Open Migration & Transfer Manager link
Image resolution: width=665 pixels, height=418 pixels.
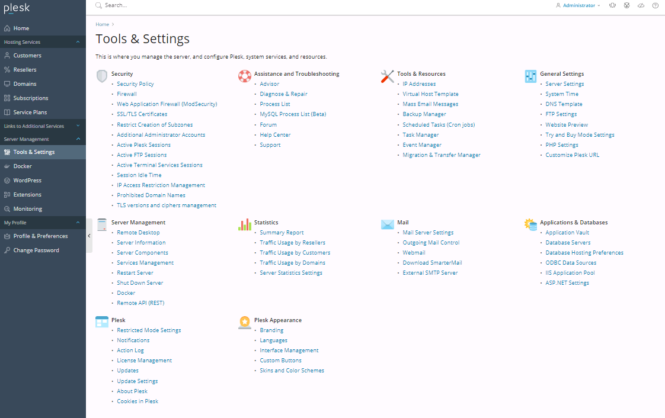[442, 155]
